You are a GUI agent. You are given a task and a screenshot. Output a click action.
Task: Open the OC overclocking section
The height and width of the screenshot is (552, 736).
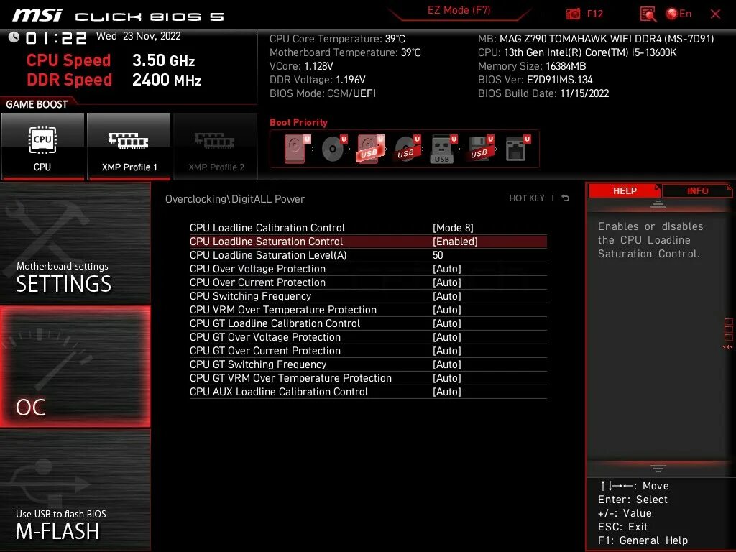click(75, 367)
